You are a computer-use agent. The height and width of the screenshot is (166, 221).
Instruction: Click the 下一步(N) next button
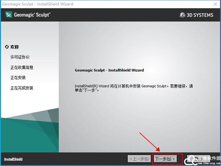point(165,159)
